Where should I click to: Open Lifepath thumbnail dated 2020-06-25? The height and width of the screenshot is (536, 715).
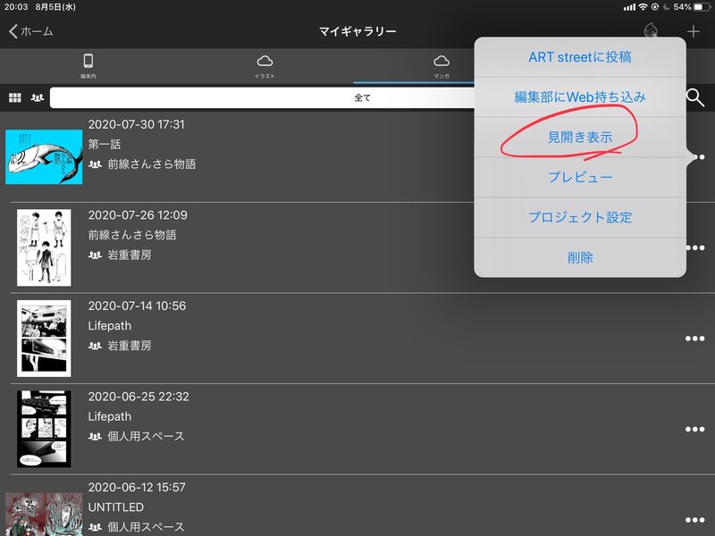pyautogui.click(x=44, y=429)
